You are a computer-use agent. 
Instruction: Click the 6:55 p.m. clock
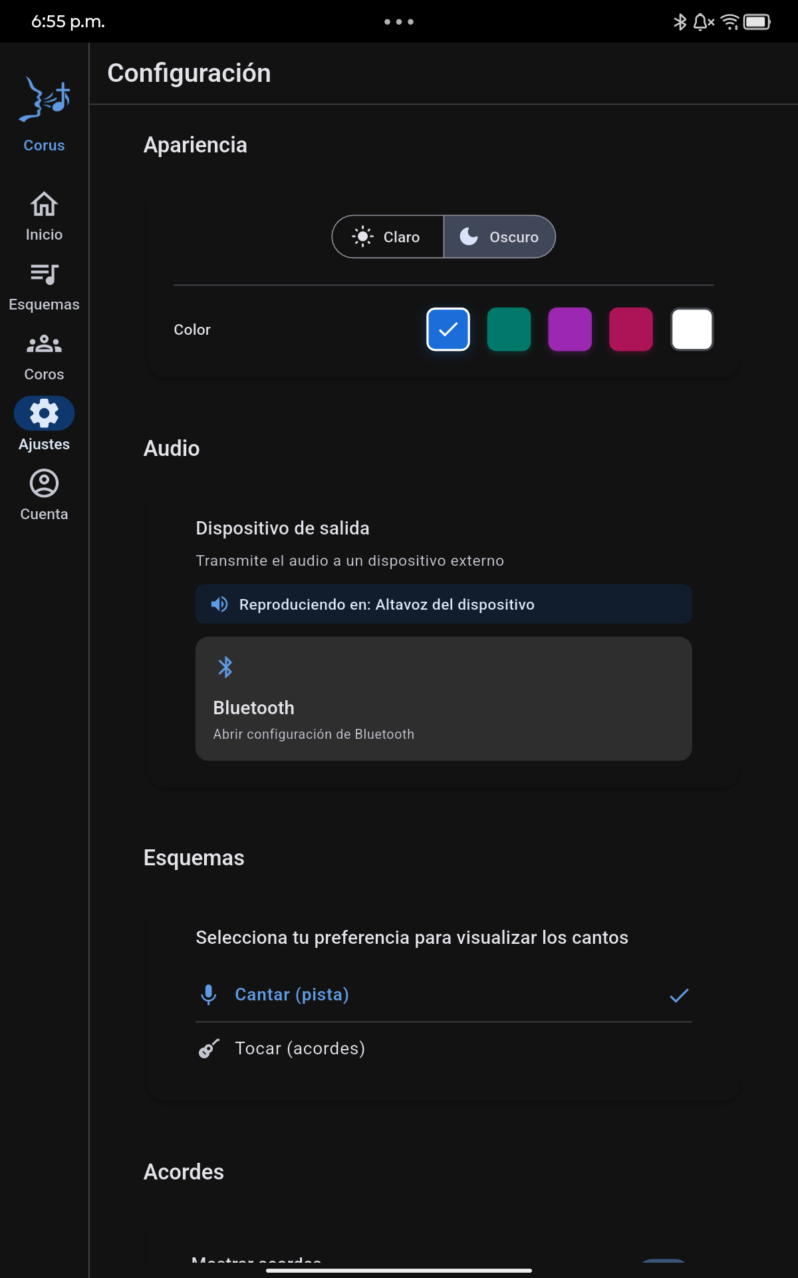(68, 22)
